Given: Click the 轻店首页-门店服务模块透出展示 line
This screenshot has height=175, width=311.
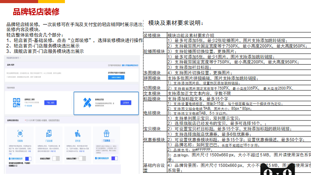Looking at the screenshot, I should pos(43,46).
